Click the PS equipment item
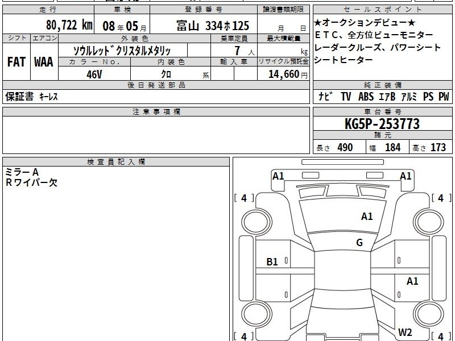Screen dimensions: 455x341 tap(428, 97)
